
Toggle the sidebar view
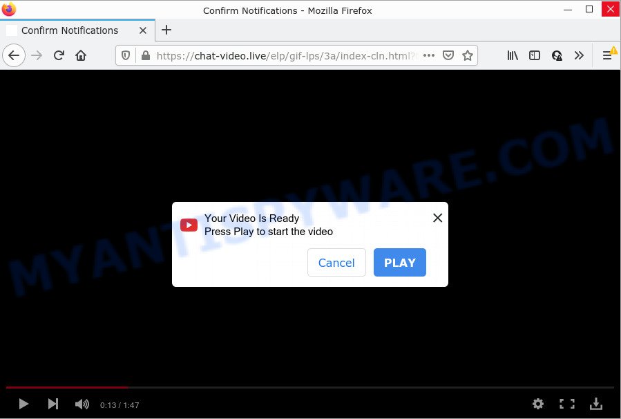coord(535,55)
